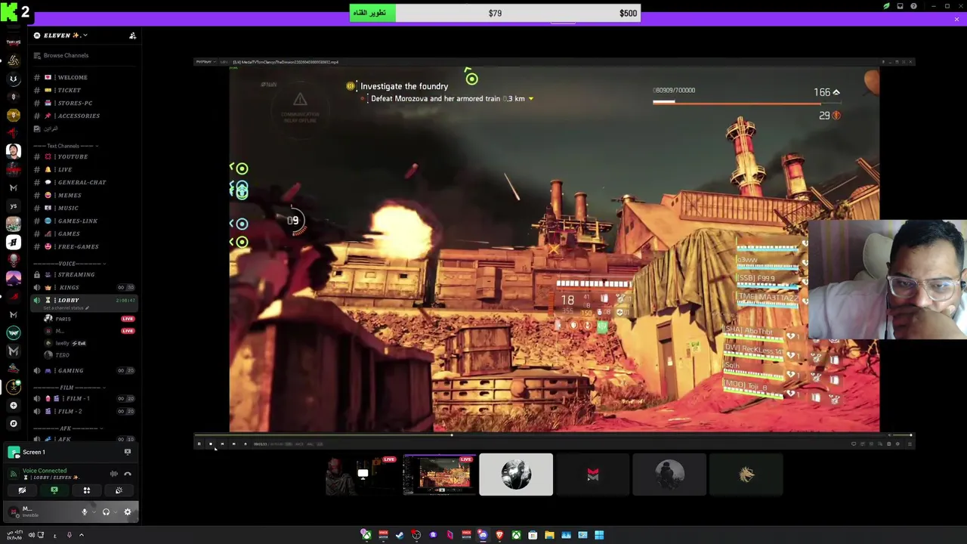Image resolution: width=967 pixels, height=544 pixels.
Task: Select the highlighted white participant tile
Action: point(516,474)
